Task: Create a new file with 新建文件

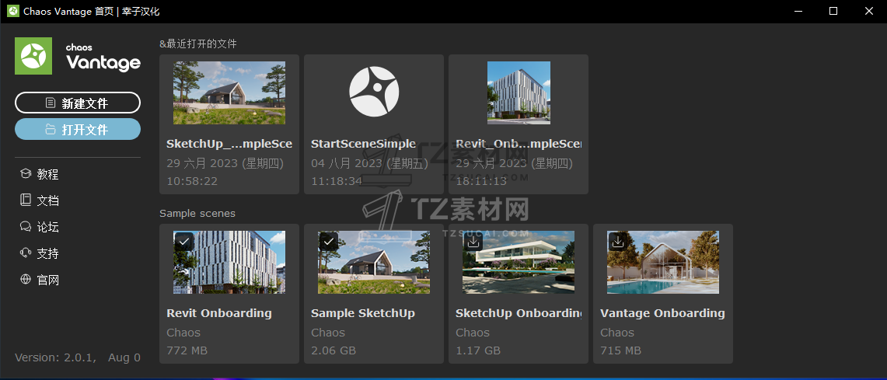Action: [x=78, y=103]
